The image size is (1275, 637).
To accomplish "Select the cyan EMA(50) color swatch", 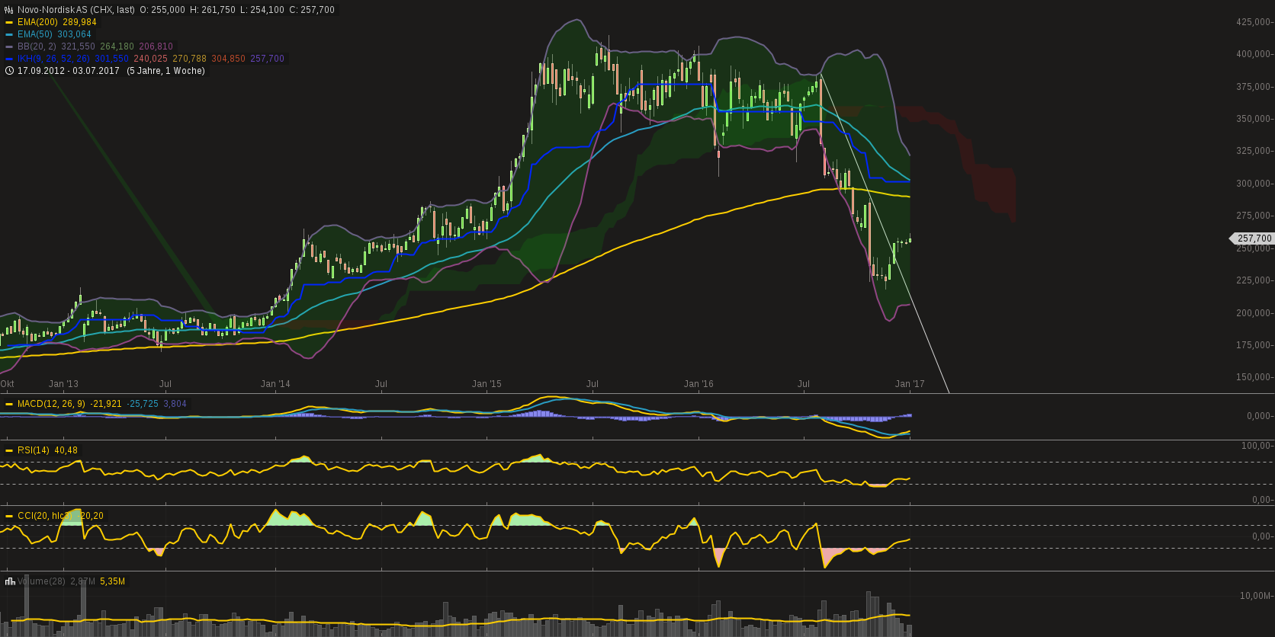I will pyautogui.click(x=9, y=34).
